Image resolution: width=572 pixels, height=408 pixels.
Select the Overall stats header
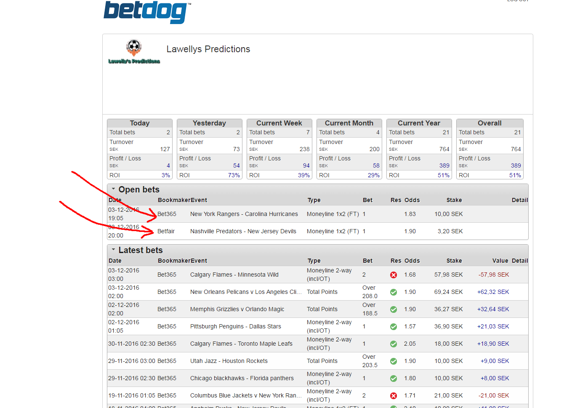pyautogui.click(x=490, y=123)
